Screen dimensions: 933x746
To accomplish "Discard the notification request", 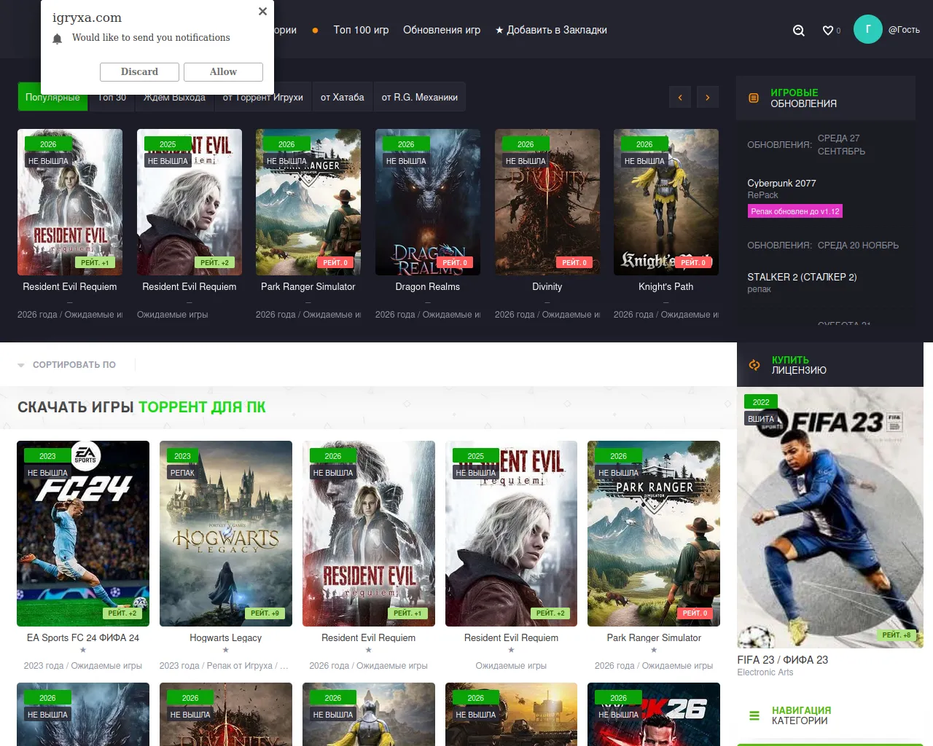I will 139,72.
